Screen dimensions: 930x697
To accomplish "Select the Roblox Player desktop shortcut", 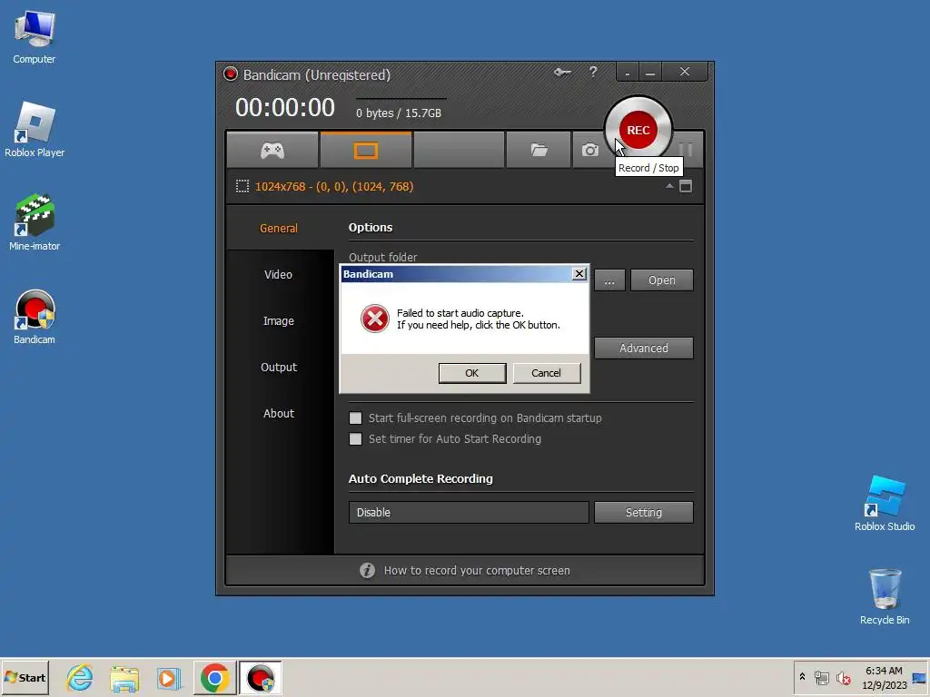I will pos(34,130).
